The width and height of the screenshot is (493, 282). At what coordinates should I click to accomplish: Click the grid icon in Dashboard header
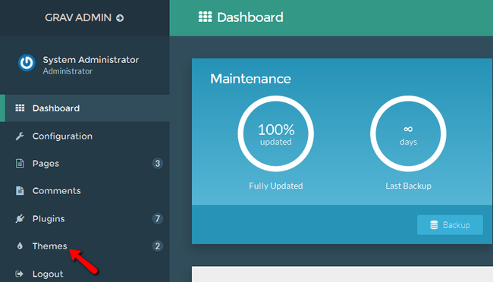point(205,17)
